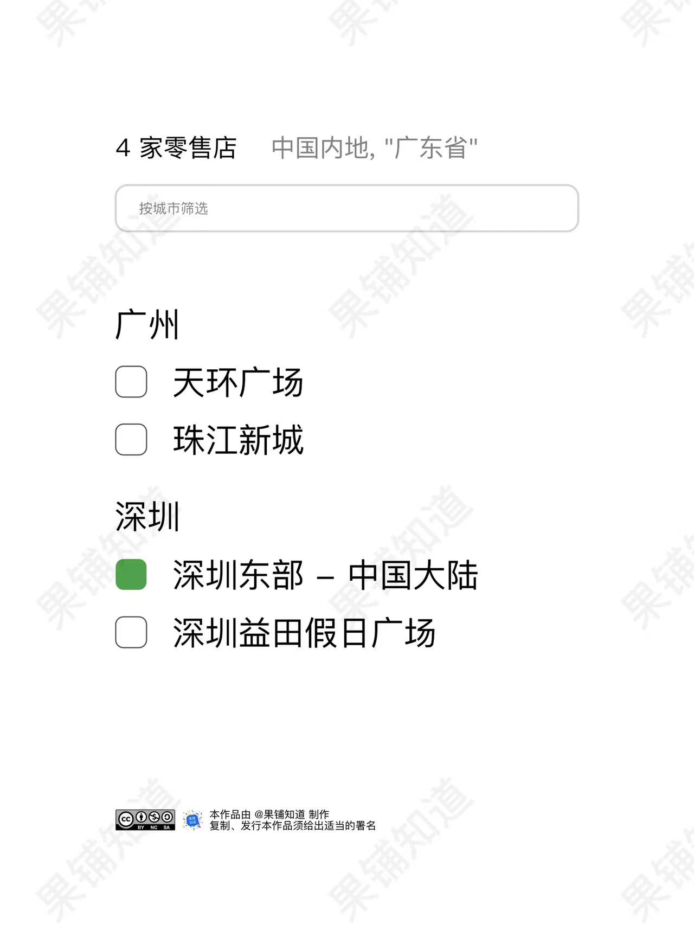Click the NC non-commercial icon

tap(154, 817)
